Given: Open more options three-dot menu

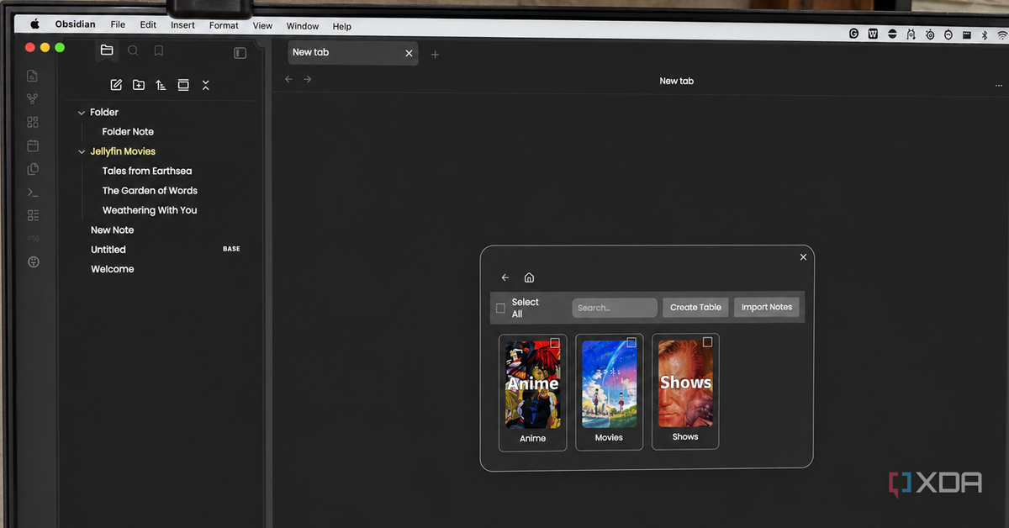Looking at the screenshot, I should (999, 85).
